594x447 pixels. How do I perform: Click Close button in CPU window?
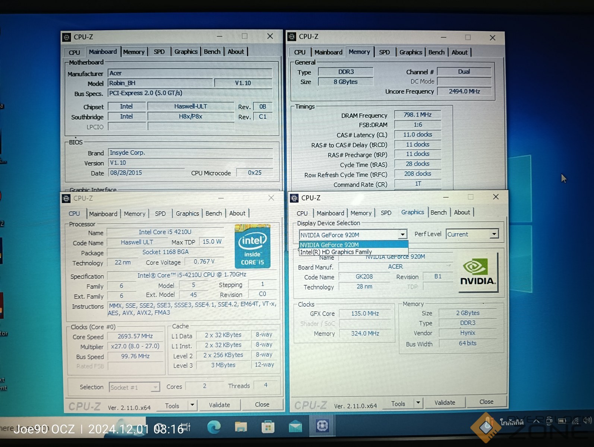pos(262,405)
